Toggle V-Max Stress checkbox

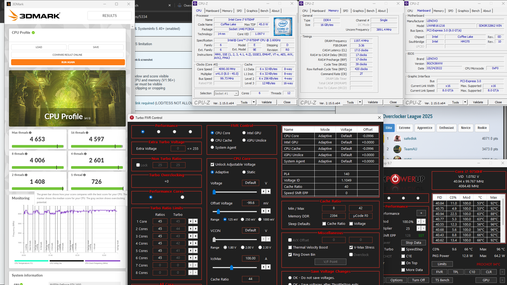click(351, 247)
